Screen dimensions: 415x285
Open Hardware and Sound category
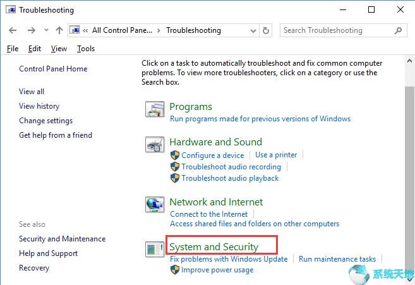point(215,142)
